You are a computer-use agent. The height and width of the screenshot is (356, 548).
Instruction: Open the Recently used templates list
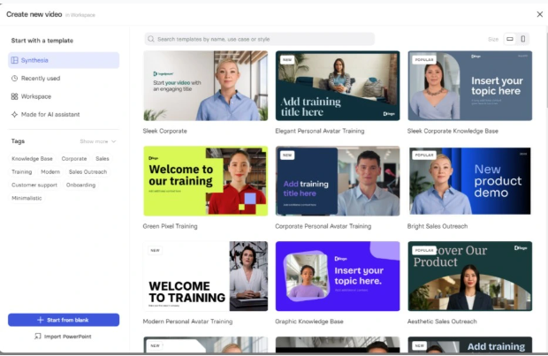coord(64,79)
